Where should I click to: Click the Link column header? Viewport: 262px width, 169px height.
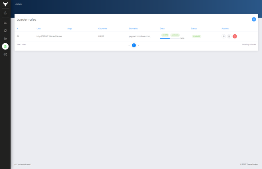point(38,29)
